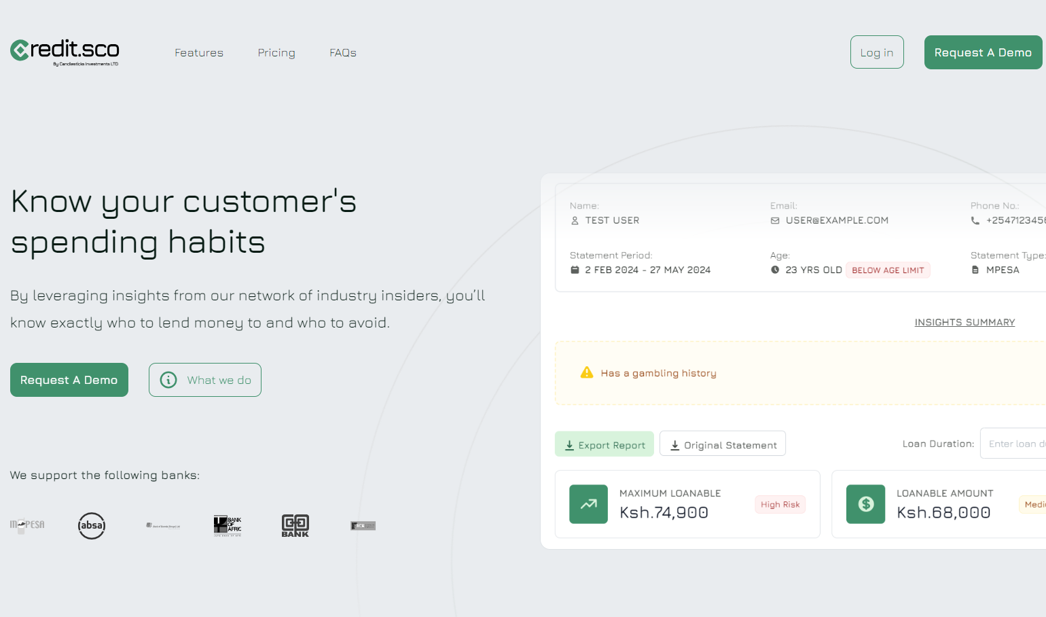
Task: Go to the Pricing page
Action: tap(276, 53)
